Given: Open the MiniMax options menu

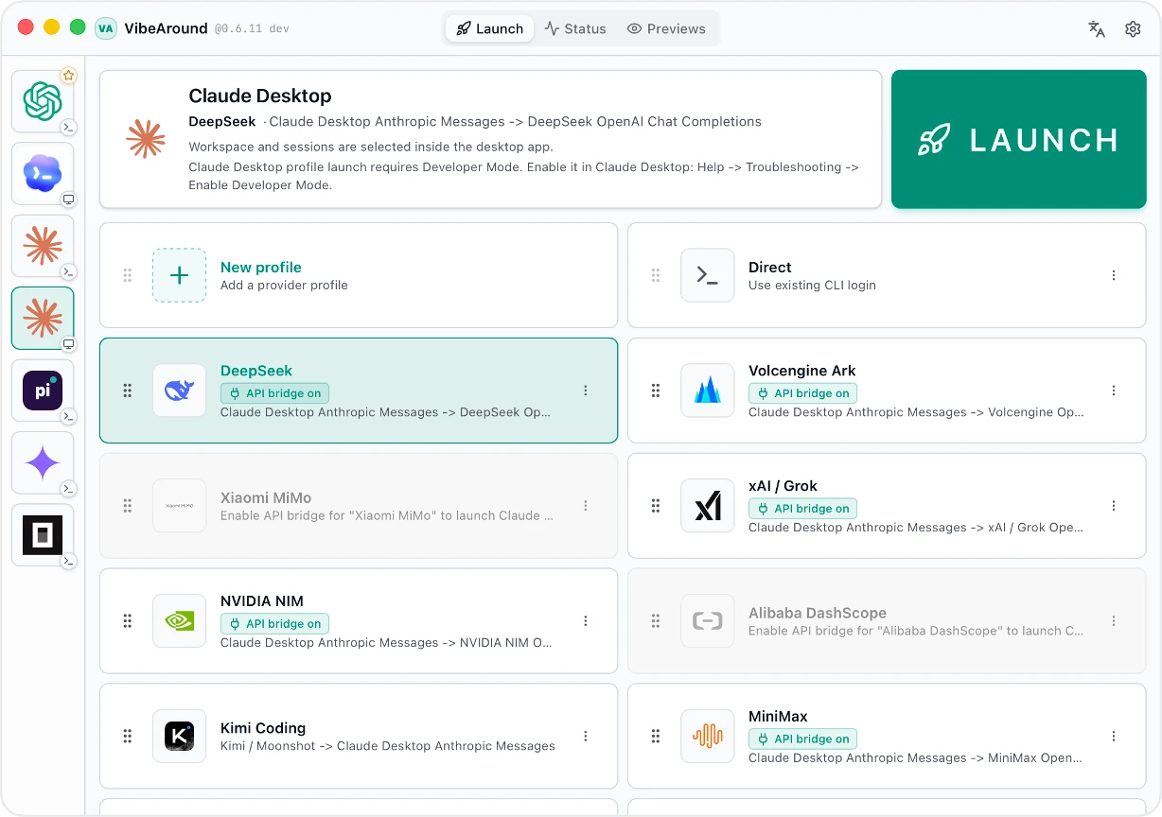Looking at the screenshot, I should coord(1114,737).
